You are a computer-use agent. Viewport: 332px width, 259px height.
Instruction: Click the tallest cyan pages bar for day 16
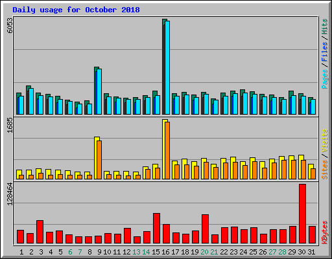tap(167, 67)
